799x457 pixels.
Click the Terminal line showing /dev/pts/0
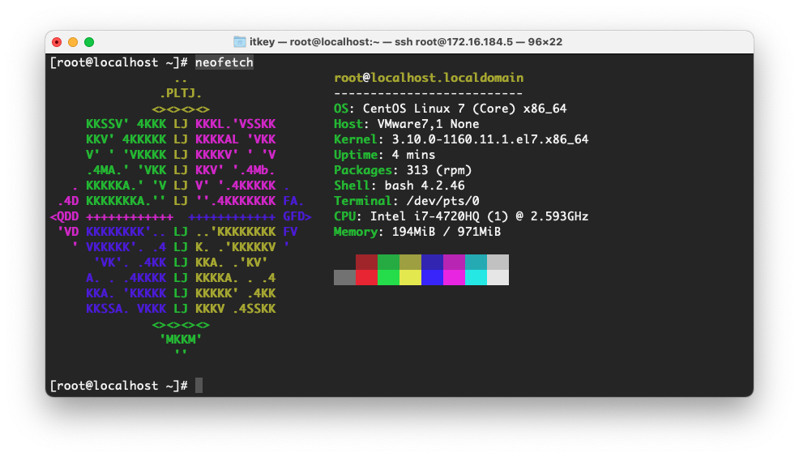point(406,201)
